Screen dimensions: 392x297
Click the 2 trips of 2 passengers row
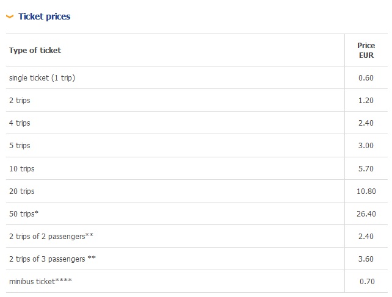51,236
